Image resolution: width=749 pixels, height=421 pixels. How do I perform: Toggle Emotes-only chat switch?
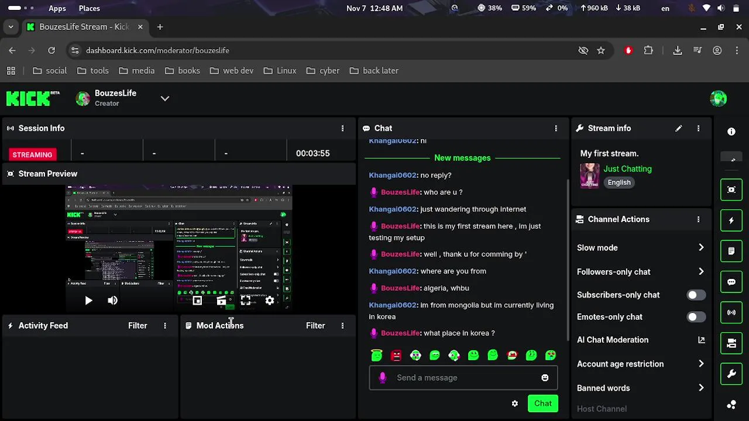696,317
